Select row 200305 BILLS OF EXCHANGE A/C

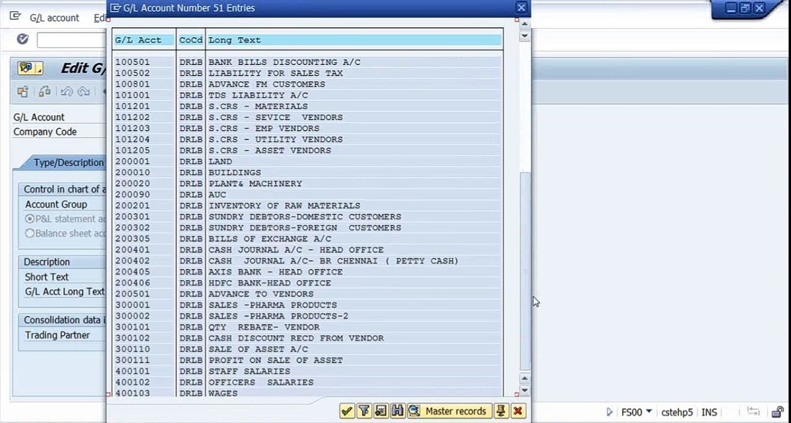click(x=308, y=239)
